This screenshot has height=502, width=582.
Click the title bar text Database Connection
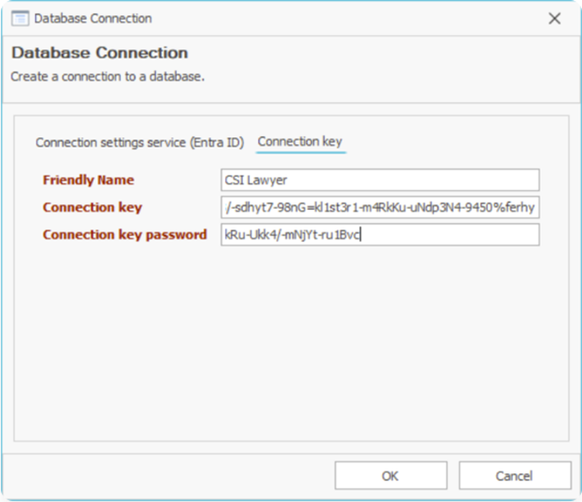click(x=93, y=18)
